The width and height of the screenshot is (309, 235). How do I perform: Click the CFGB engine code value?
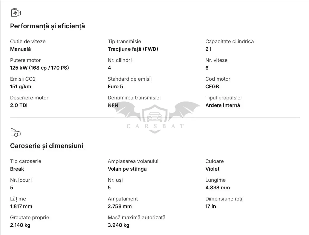(x=212, y=87)
